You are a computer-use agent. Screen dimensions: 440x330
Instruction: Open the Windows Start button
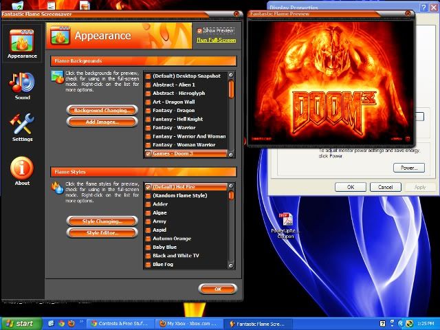point(20,324)
